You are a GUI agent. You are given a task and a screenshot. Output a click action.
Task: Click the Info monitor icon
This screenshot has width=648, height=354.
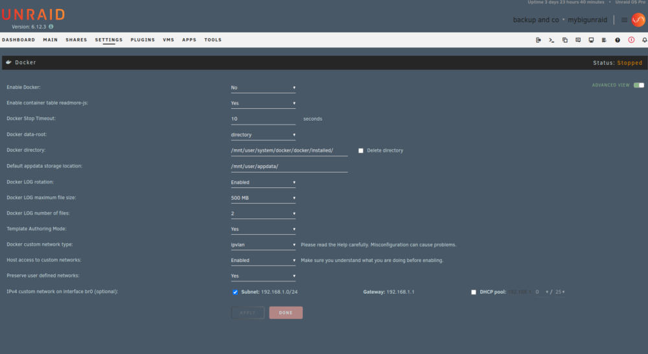pyautogui.click(x=591, y=40)
